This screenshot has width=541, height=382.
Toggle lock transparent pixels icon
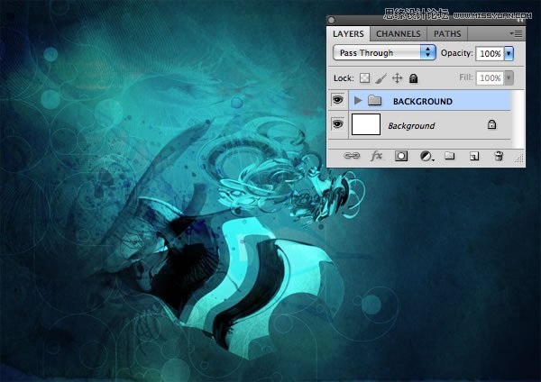pos(364,78)
